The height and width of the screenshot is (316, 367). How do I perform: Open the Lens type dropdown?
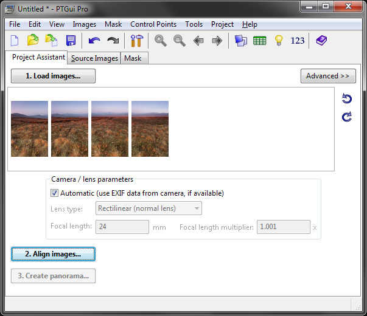[149, 208]
